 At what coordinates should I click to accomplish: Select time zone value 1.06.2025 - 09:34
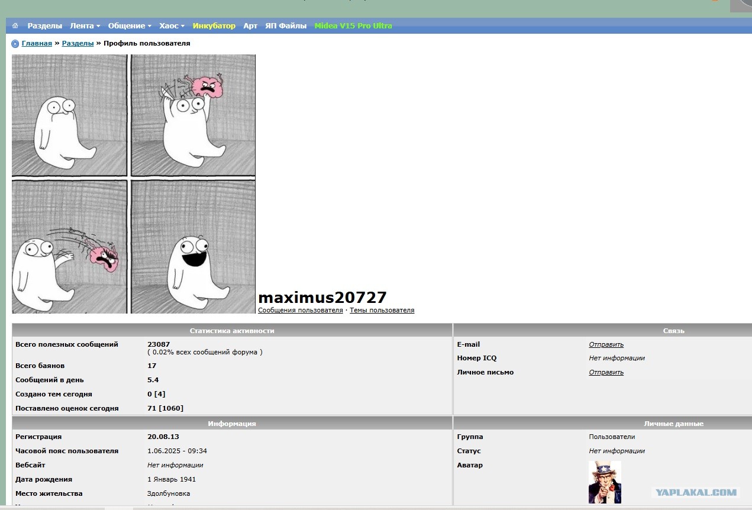[x=177, y=451]
